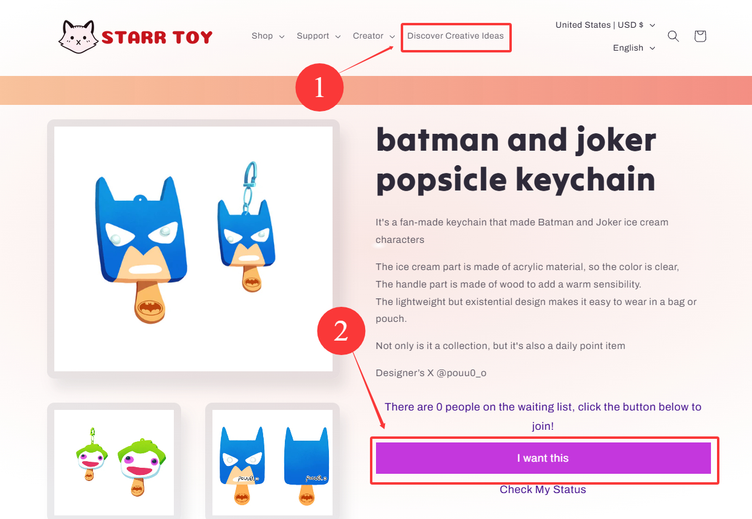The width and height of the screenshot is (752, 519).
Task: Expand the Support menu
Action: (318, 36)
